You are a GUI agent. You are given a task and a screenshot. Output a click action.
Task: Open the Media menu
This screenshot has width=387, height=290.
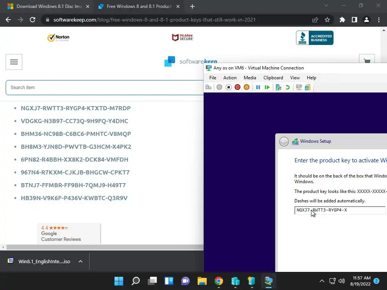pyautogui.click(x=250, y=78)
